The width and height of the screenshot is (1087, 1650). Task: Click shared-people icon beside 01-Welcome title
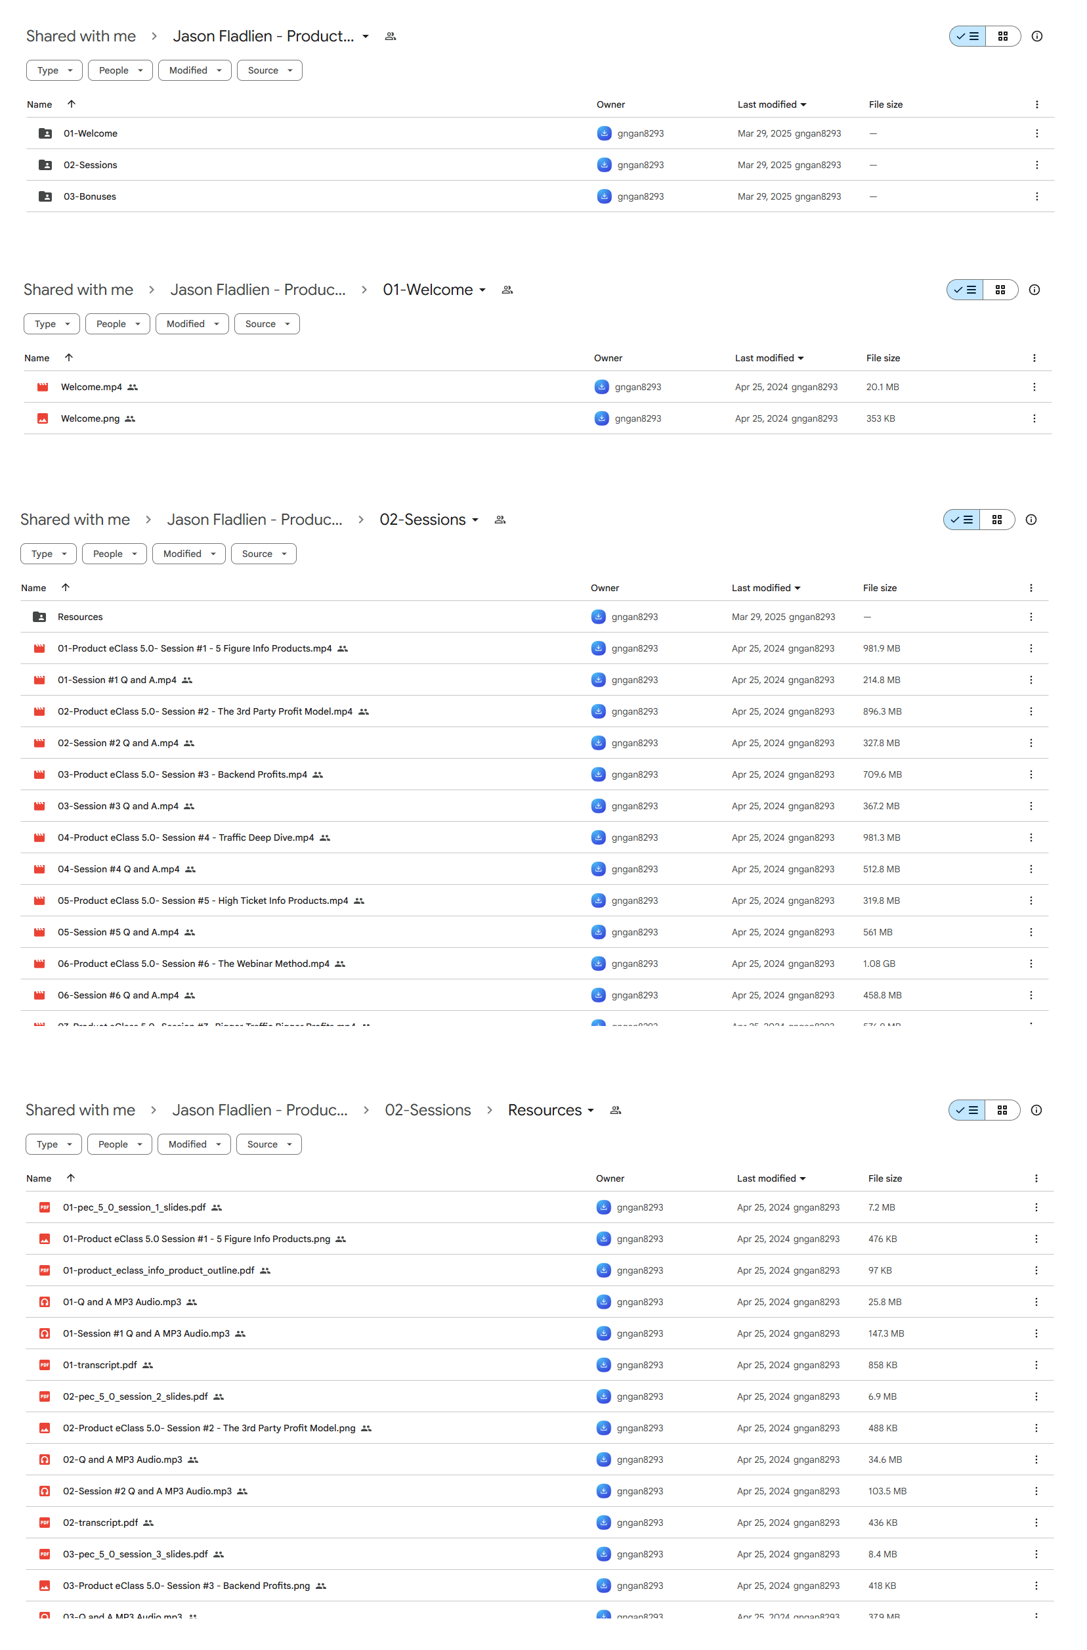pos(507,290)
